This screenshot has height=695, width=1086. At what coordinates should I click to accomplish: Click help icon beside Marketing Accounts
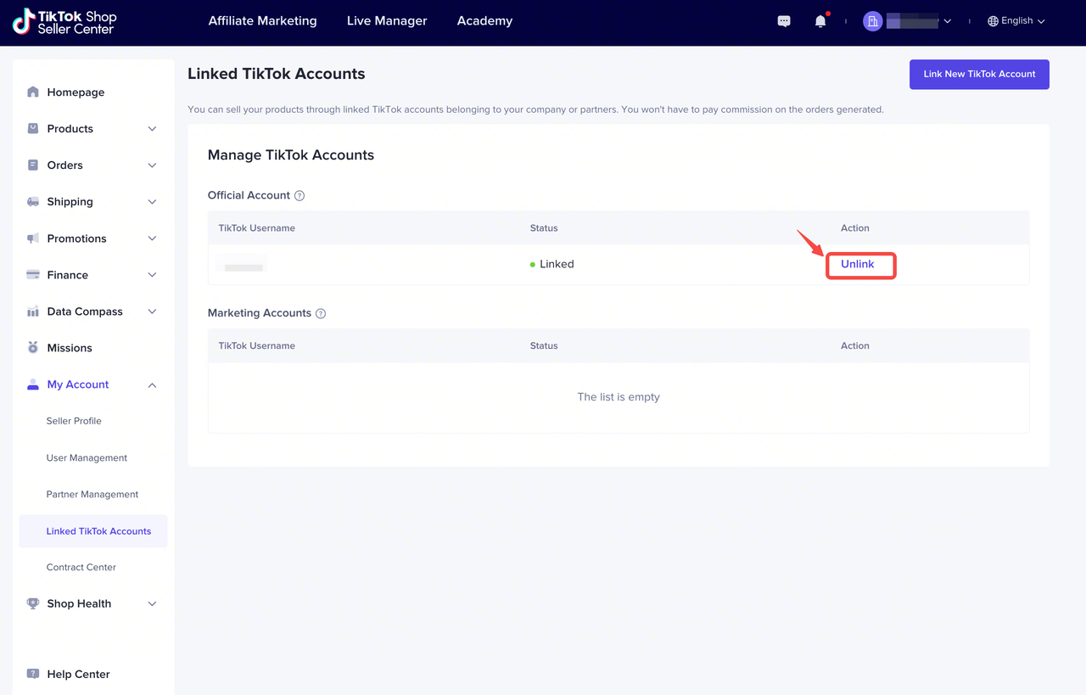pyautogui.click(x=321, y=313)
